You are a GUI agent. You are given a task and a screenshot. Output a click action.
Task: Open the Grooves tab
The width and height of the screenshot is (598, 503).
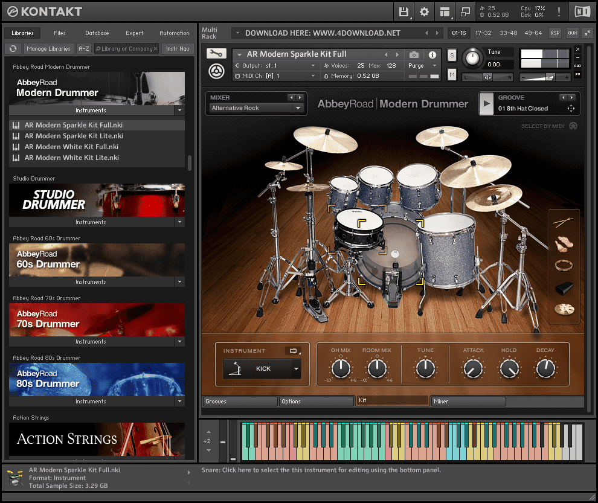pyautogui.click(x=240, y=402)
